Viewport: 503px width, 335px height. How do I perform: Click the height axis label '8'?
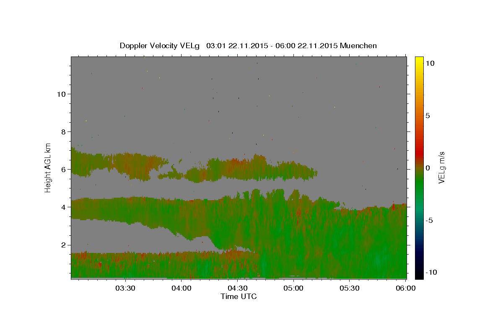pyautogui.click(x=62, y=131)
